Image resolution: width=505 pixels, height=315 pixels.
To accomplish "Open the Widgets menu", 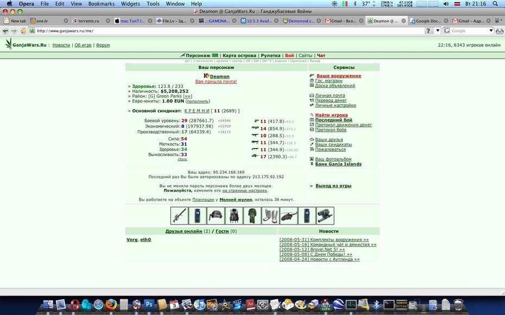I will click(x=130, y=4).
